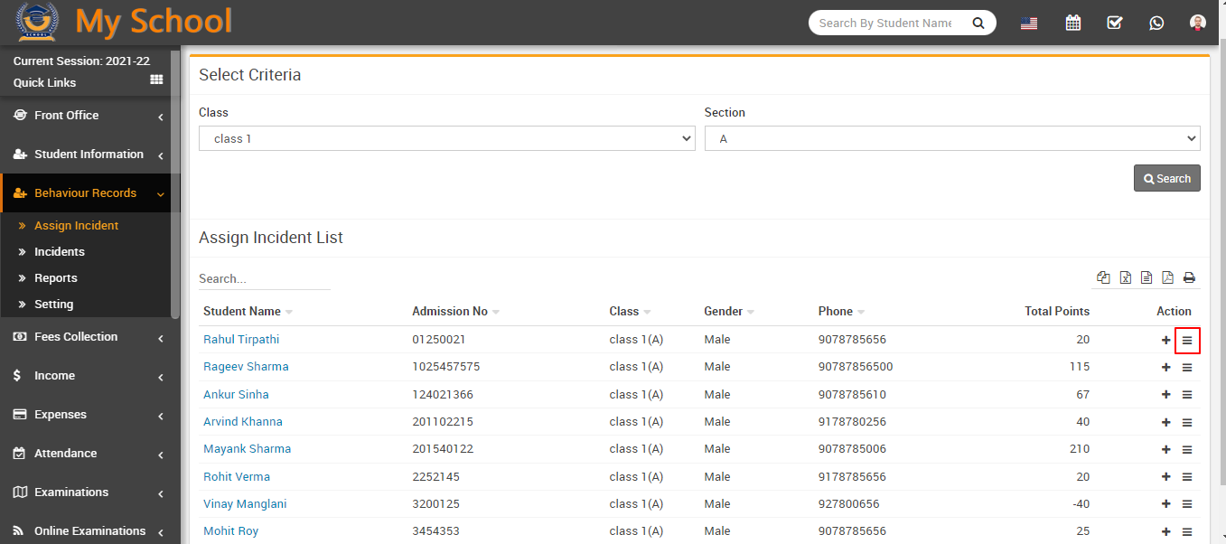Image resolution: width=1226 pixels, height=544 pixels.
Task: Open the calendar icon in header
Action: point(1072,23)
